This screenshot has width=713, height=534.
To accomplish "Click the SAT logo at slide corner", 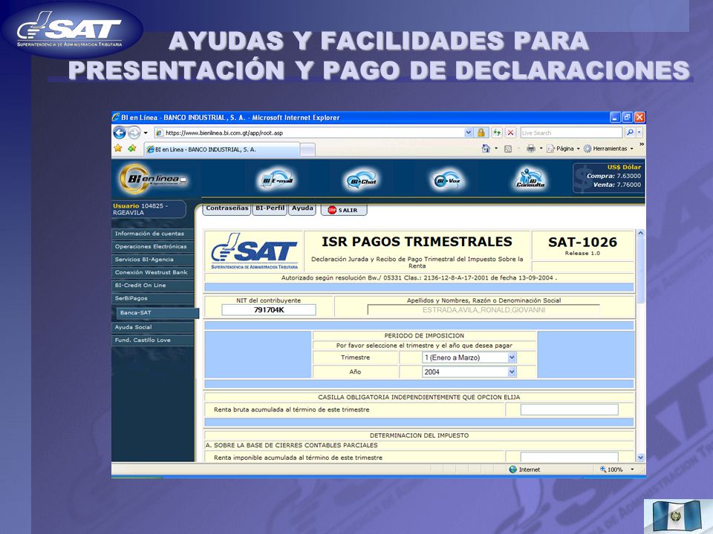I will tap(71, 29).
